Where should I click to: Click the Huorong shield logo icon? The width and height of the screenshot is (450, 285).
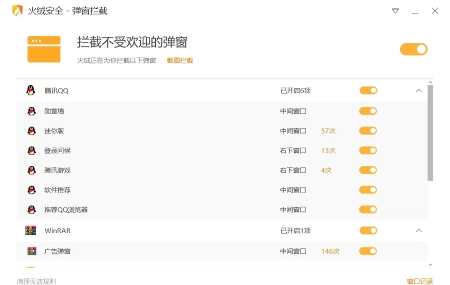pos(17,11)
